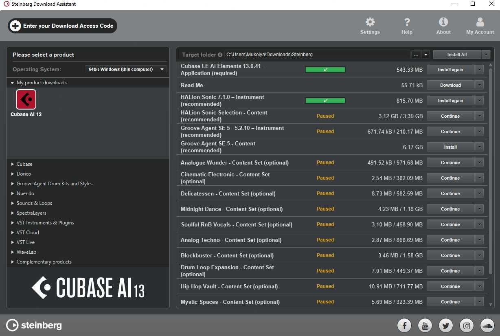Viewport: 500px width, 336px height.
Task: Continue Analogue Wonder Content Set download
Action: click(x=450, y=163)
